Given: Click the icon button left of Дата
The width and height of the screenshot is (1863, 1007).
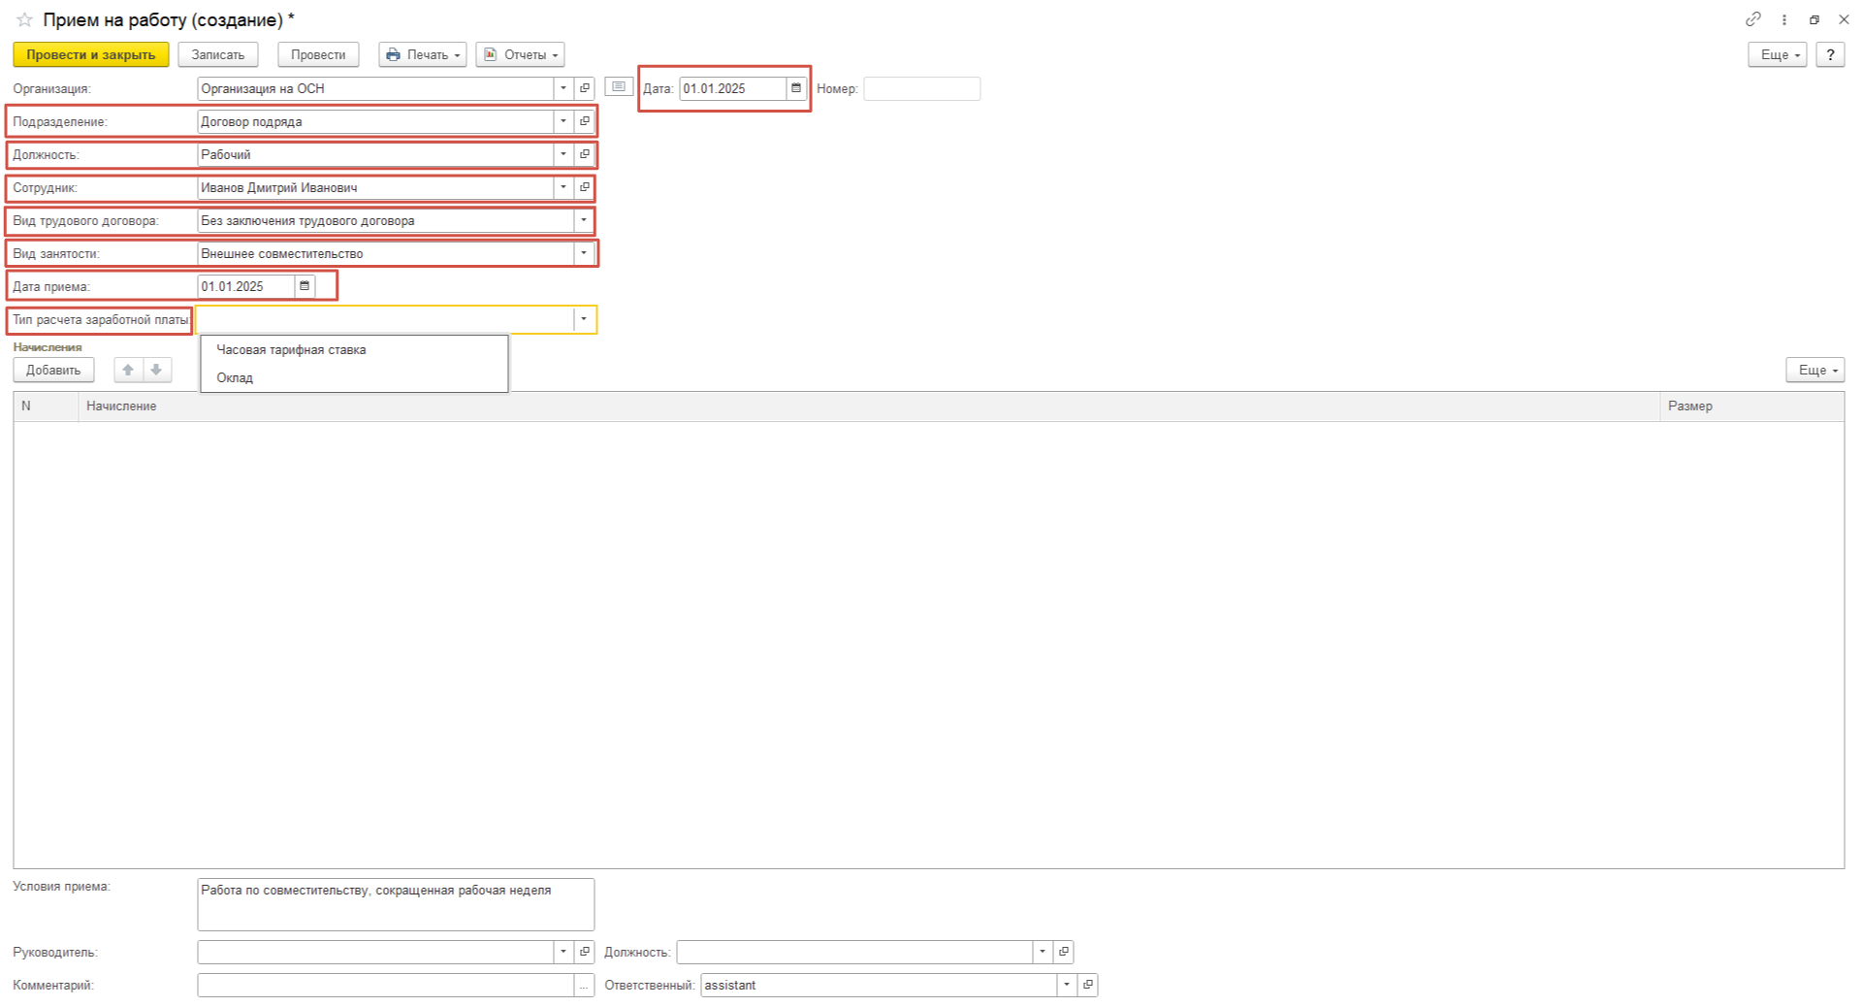Looking at the screenshot, I should coord(619,87).
